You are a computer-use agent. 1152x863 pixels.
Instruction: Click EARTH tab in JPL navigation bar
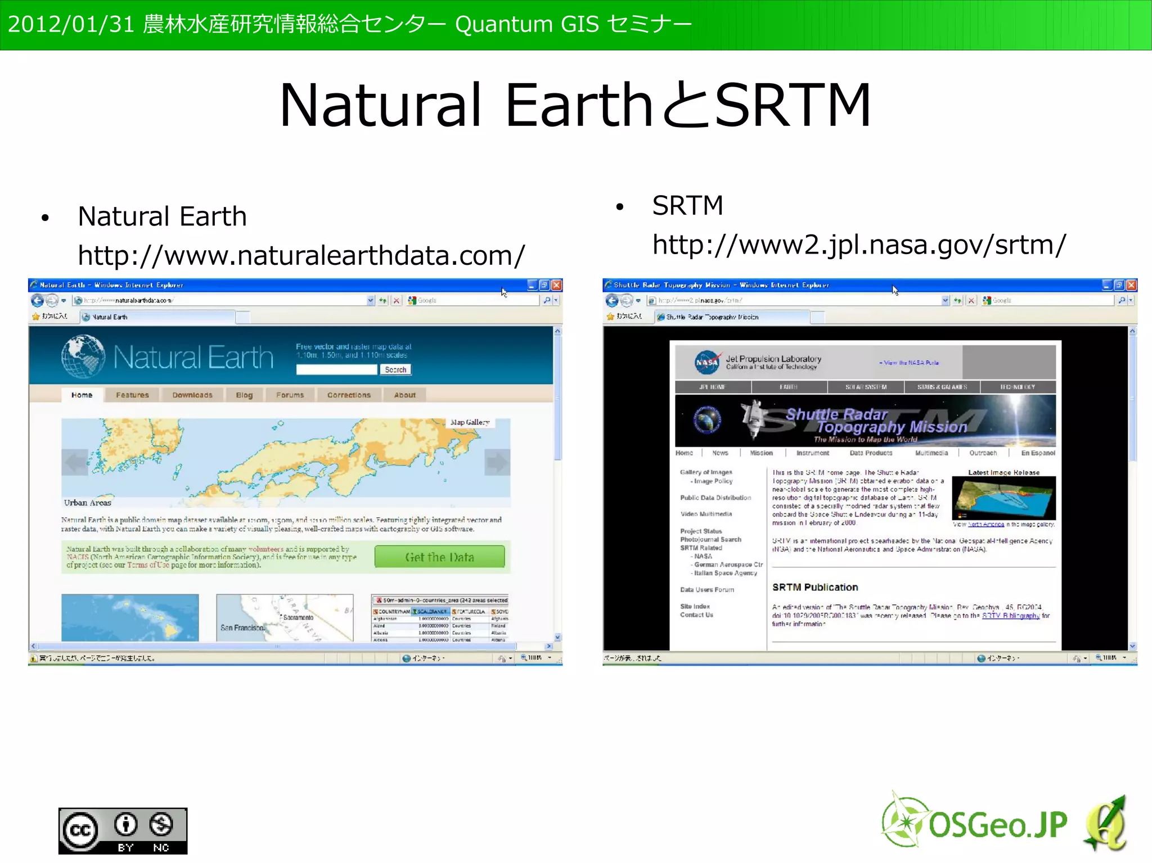pos(789,387)
